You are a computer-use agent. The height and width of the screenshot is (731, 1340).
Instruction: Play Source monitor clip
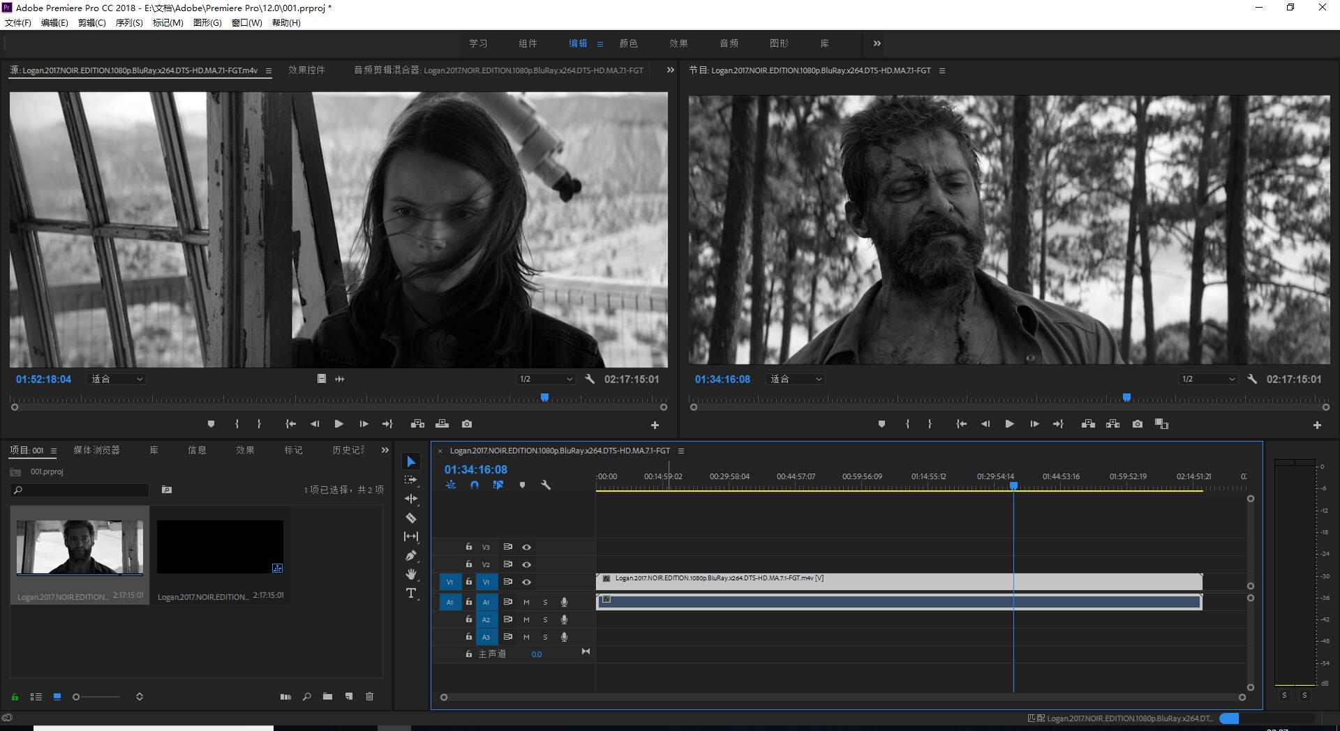click(339, 424)
